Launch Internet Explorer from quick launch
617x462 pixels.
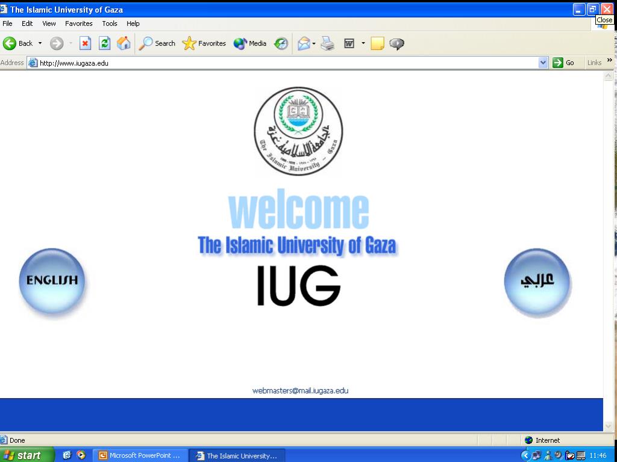pyautogui.click(x=67, y=455)
